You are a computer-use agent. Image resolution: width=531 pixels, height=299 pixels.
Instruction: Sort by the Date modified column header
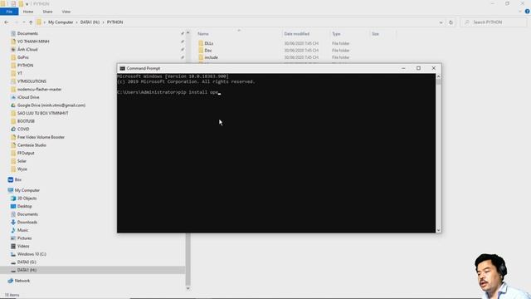tap(297, 34)
